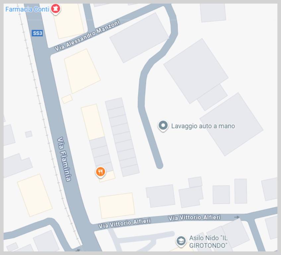Select the large gray building right of Lavaggio label
Screen dimensions: 281x255
[231, 124]
